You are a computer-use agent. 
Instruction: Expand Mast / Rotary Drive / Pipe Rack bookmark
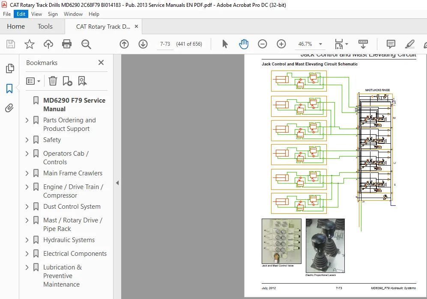coord(27,220)
